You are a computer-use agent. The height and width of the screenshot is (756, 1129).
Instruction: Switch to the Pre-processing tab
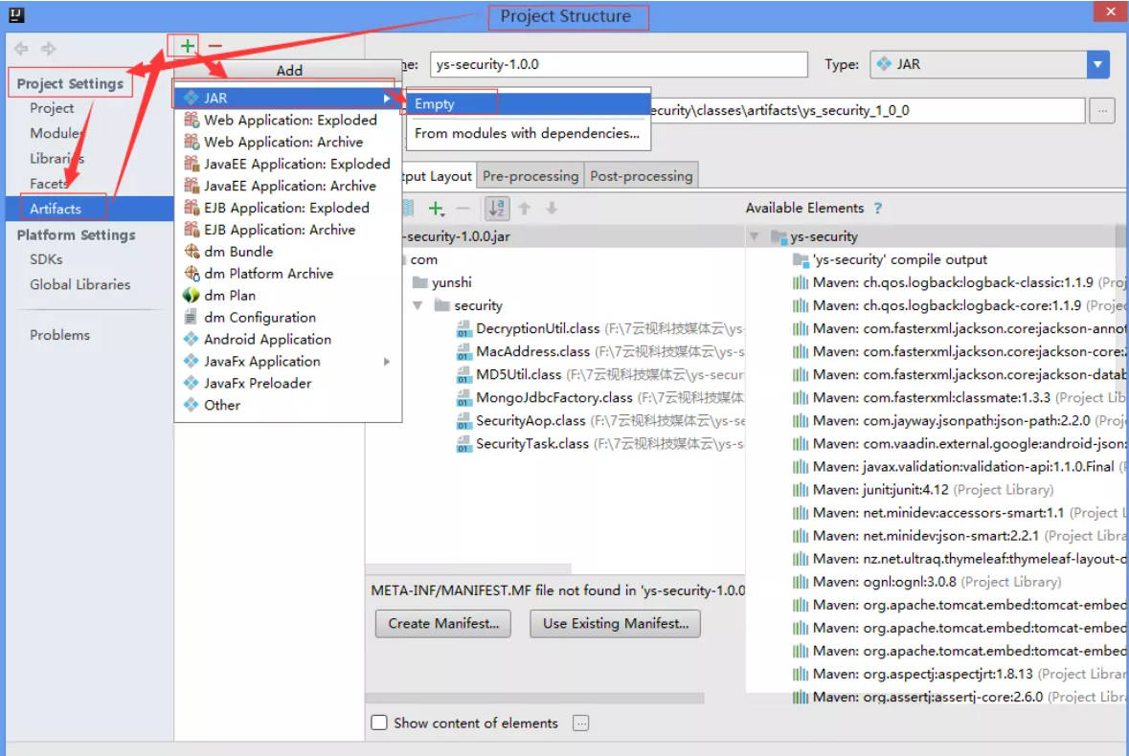click(531, 176)
